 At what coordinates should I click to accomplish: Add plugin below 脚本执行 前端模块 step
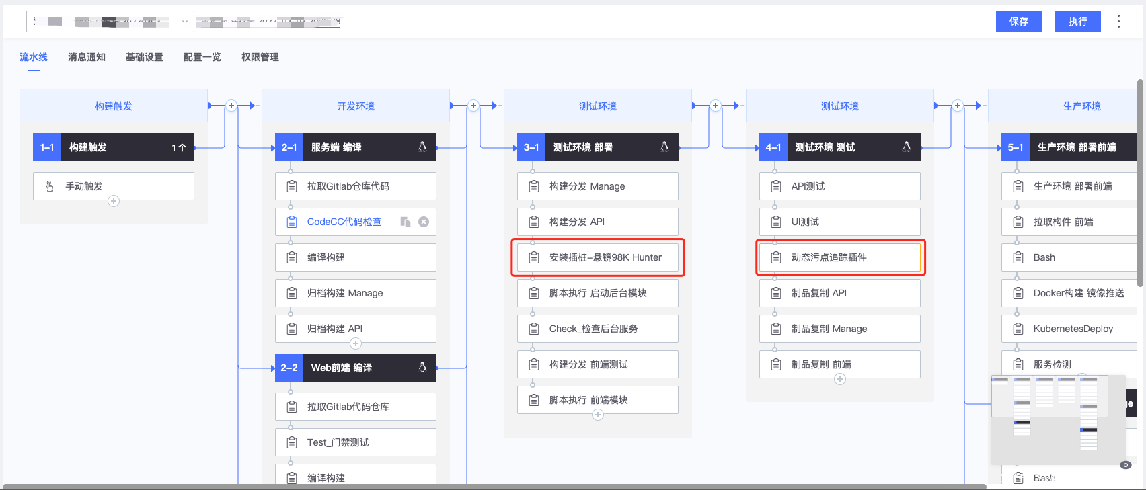(x=598, y=415)
